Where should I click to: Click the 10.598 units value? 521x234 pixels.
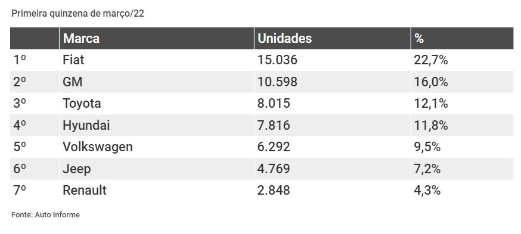pos(277,82)
